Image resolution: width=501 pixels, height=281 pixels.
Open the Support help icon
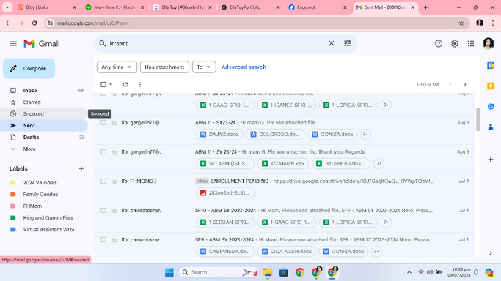439,44
